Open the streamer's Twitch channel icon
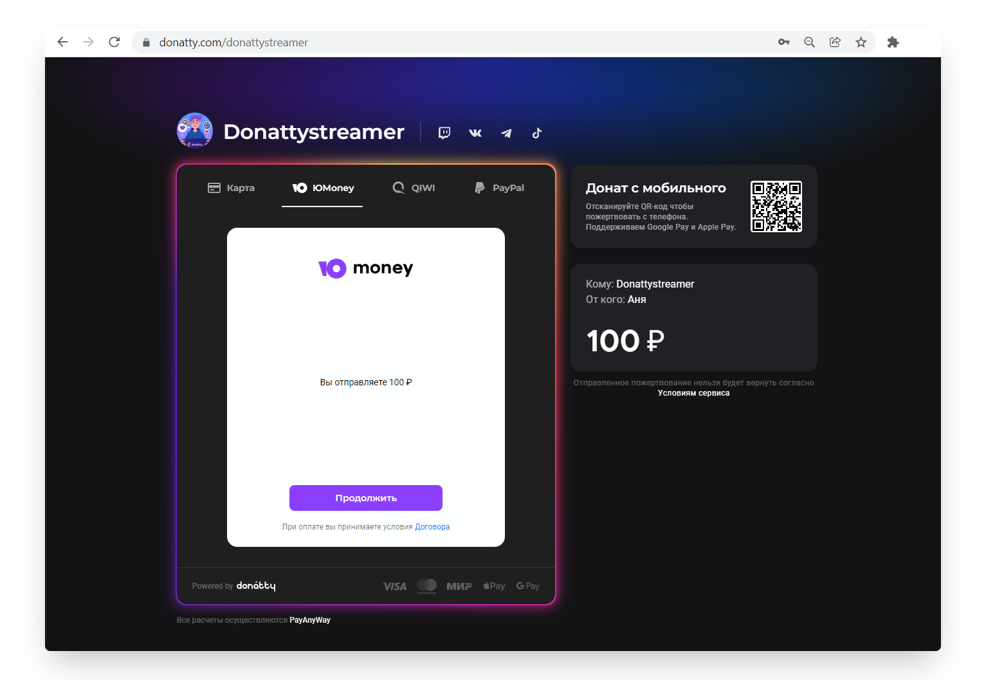The height and width of the screenshot is (680, 986). coord(444,133)
